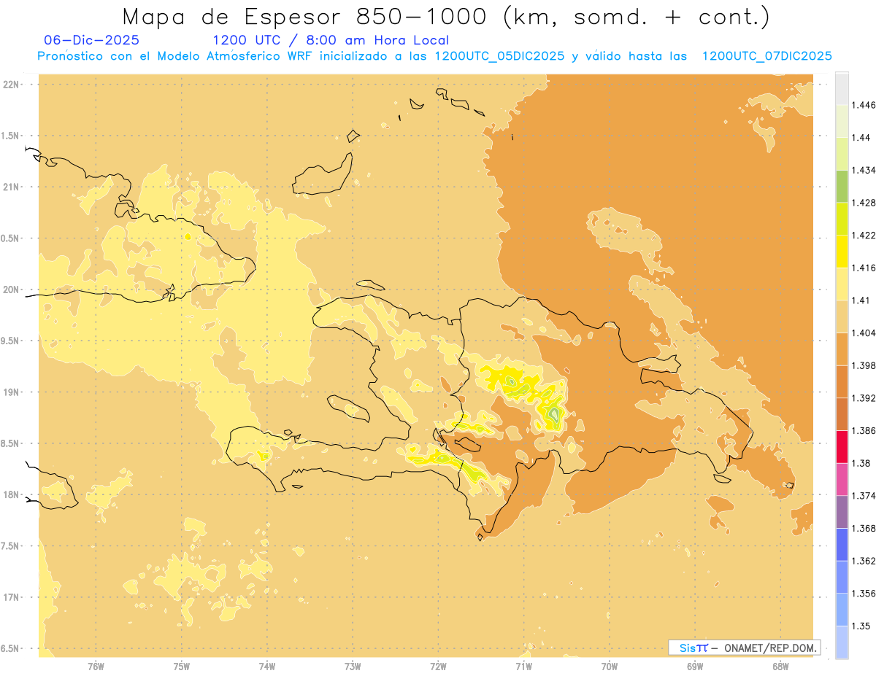
Task: Pick the red legend swatch between 1.38 and 1.386
Action: tap(842, 447)
